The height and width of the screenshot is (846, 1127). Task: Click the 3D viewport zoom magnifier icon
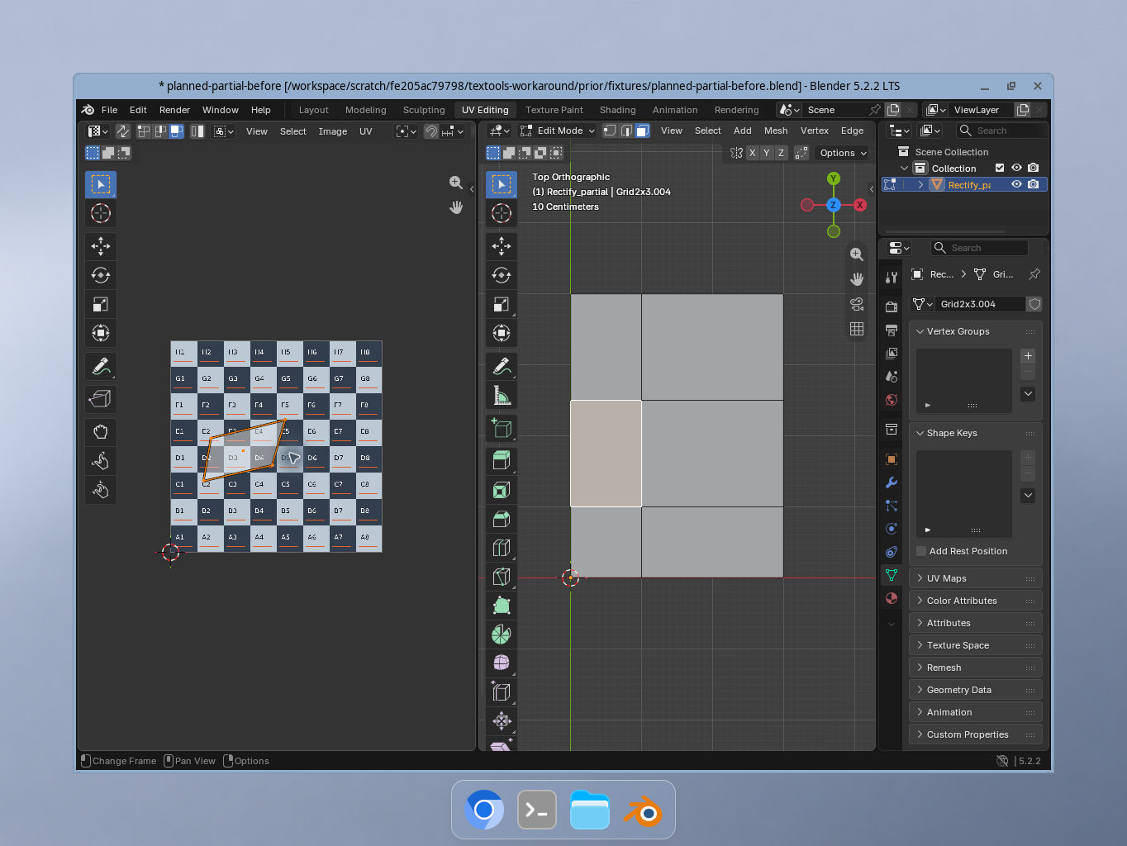pos(857,254)
